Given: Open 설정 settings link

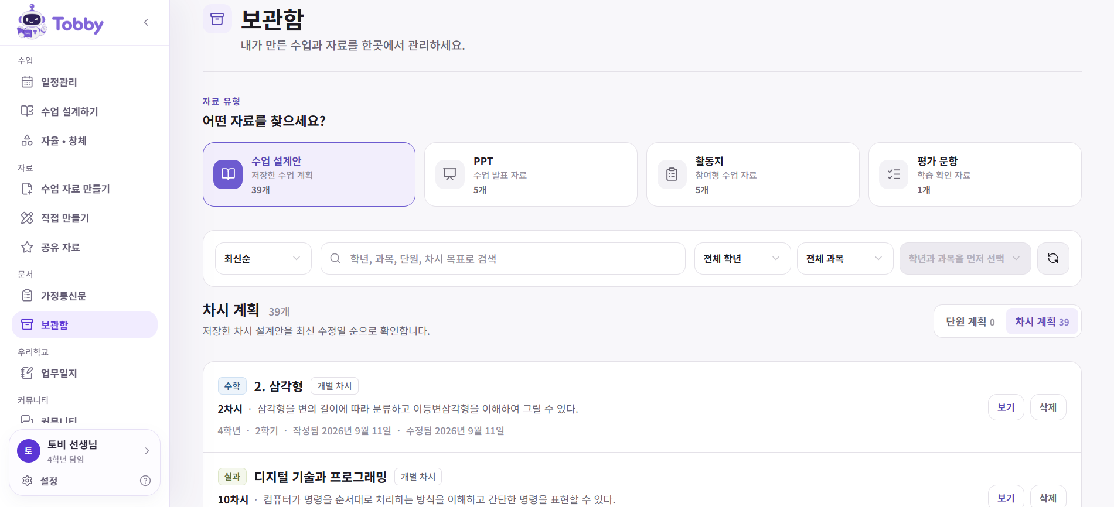Looking at the screenshot, I should [x=49, y=481].
